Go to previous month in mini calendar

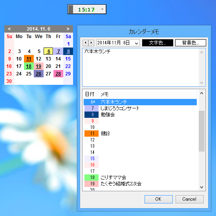[x=9, y=29]
